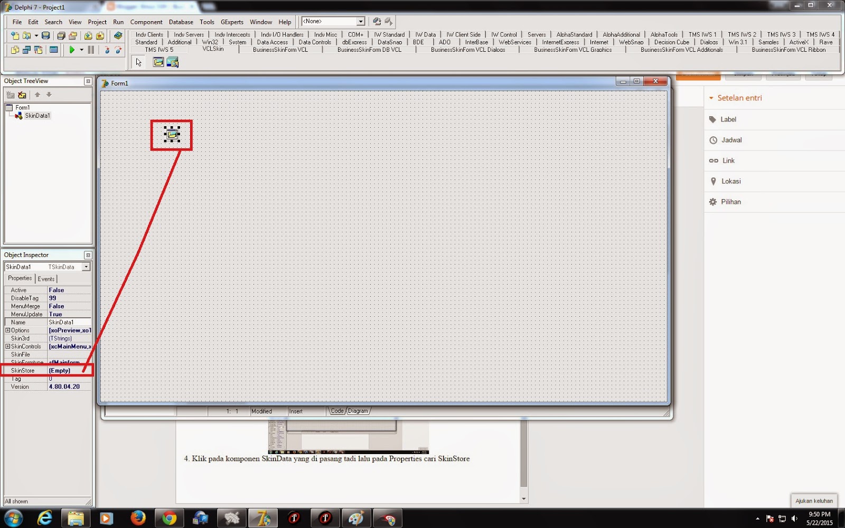
Task: Click the Toggle Form/Unit icon
Action: (39, 50)
